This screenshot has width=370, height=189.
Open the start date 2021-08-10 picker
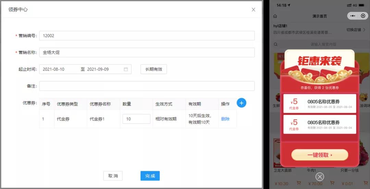(x=58, y=69)
